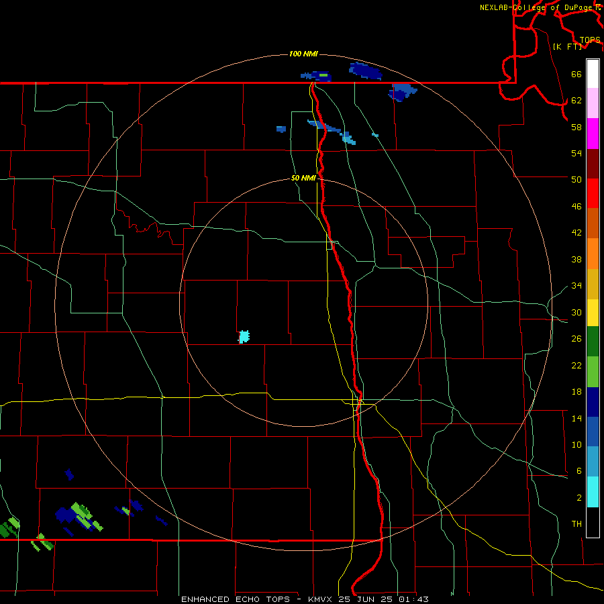The width and height of the screenshot is (604, 604).
Task: Click the '42' legend value
Action: (576, 233)
